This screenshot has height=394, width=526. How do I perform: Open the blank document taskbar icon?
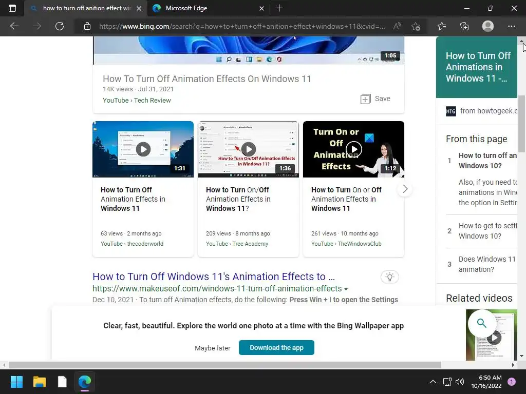click(x=62, y=382)
